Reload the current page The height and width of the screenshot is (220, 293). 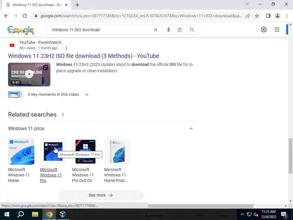(x=25, y=16)
